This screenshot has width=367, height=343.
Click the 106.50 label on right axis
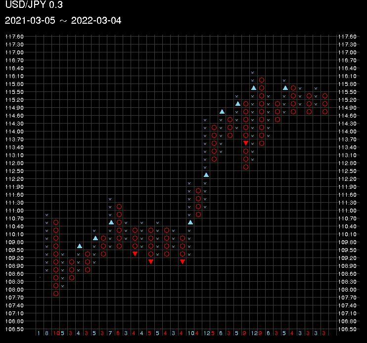(x=346, y=329)
